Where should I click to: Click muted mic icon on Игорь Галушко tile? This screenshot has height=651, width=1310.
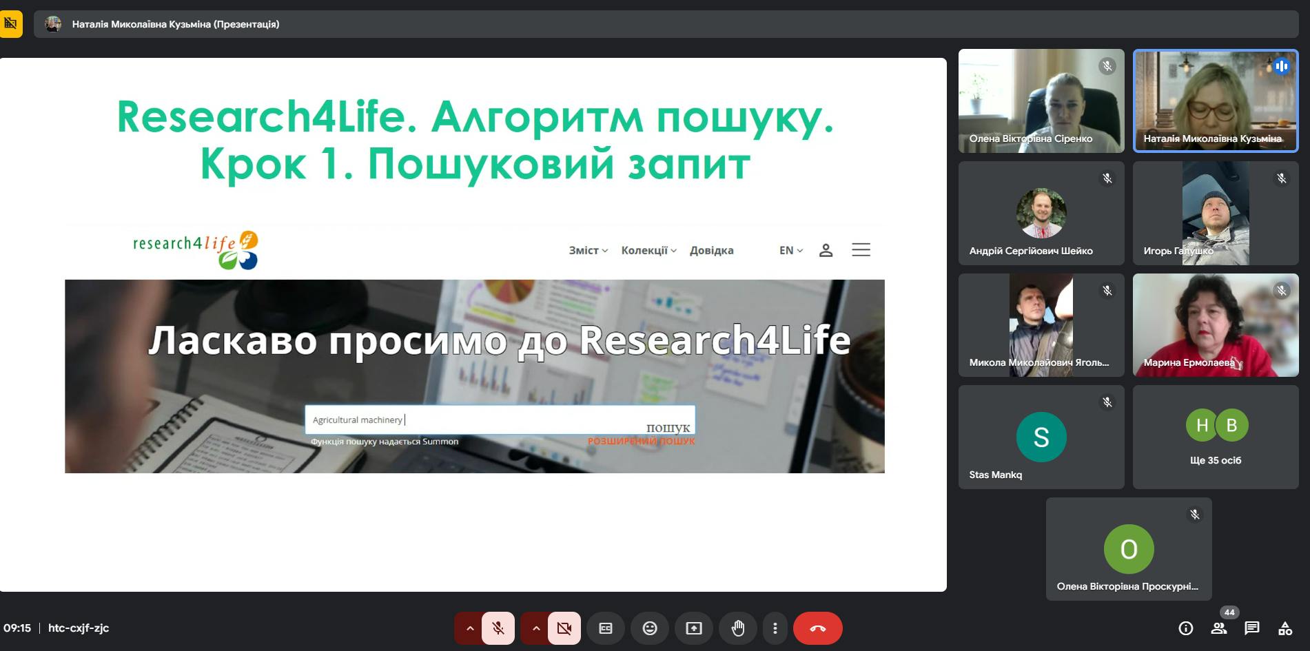(1282, 178)
